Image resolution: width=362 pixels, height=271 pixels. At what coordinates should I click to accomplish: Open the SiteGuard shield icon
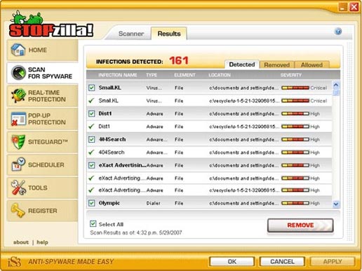[18, 141]
